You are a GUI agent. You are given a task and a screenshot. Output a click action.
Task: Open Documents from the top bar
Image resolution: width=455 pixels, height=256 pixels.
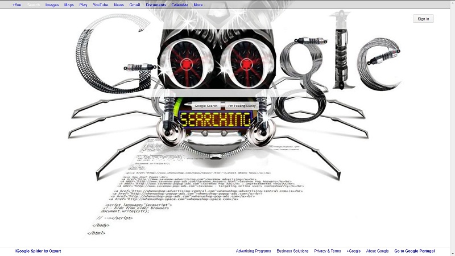[x=156, y=5]
